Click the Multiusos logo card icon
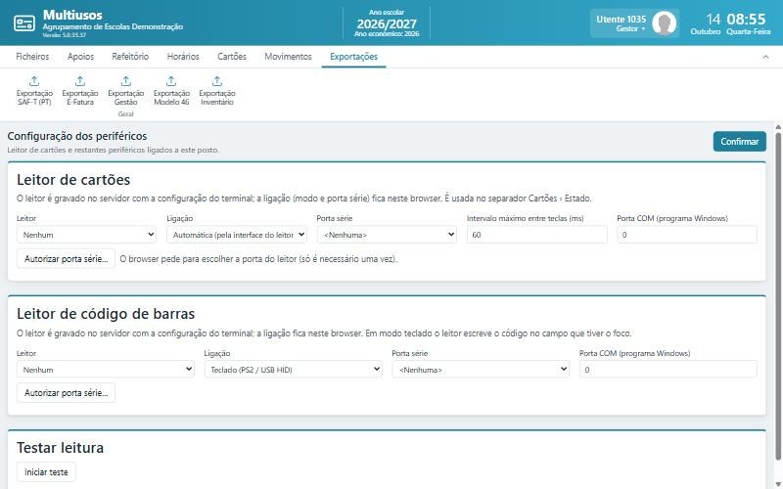 coord(23,22)
